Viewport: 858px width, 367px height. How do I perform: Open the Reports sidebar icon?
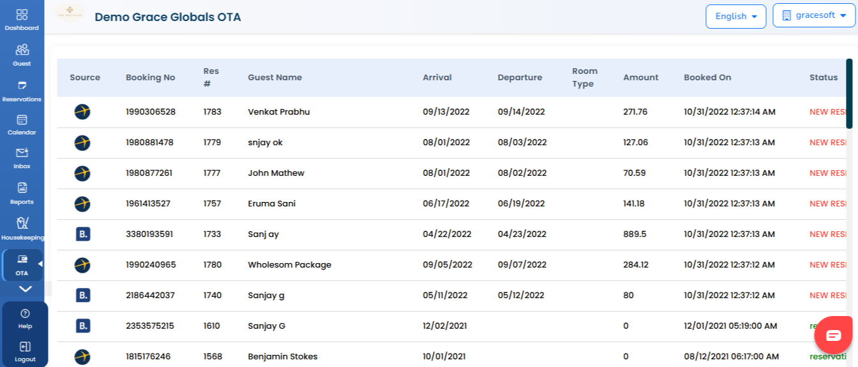22,187
